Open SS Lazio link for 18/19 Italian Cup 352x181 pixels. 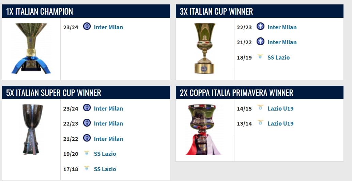pos(278,57)
